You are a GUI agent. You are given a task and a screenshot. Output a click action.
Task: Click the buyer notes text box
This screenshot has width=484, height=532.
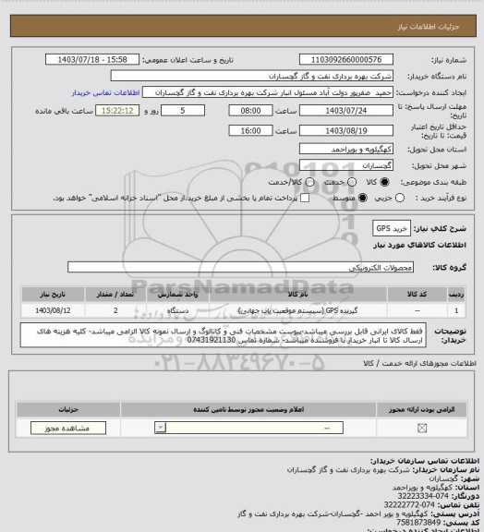pos(224,335)
